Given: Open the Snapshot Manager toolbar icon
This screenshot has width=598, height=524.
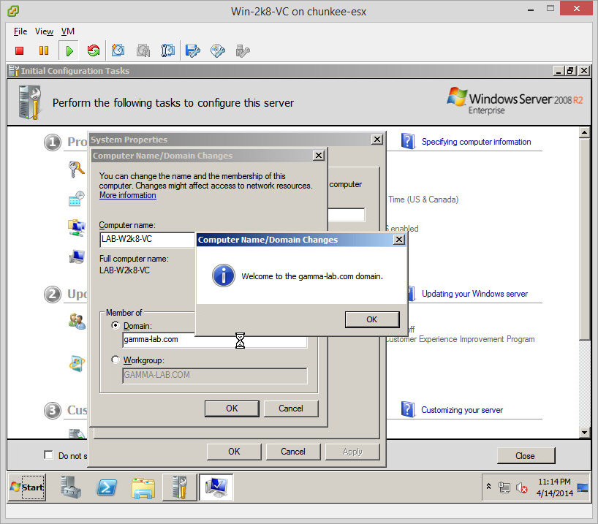Looking at the screenshot, I should pyautogui.click(x=168, y=50).
